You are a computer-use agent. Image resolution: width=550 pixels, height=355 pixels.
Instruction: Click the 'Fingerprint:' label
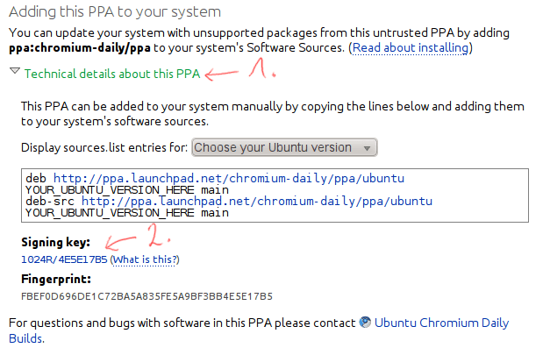(56, 280)
